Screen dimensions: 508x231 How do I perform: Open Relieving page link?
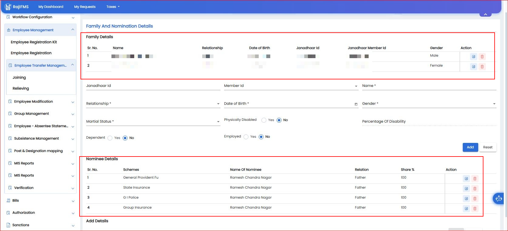tap(21, 88)
